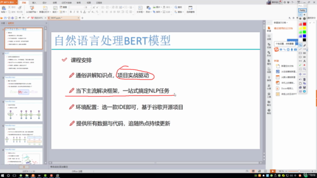The image size is (317, 178).
Task: Toggle Underline formatting
Action: [x=78, y=12]
